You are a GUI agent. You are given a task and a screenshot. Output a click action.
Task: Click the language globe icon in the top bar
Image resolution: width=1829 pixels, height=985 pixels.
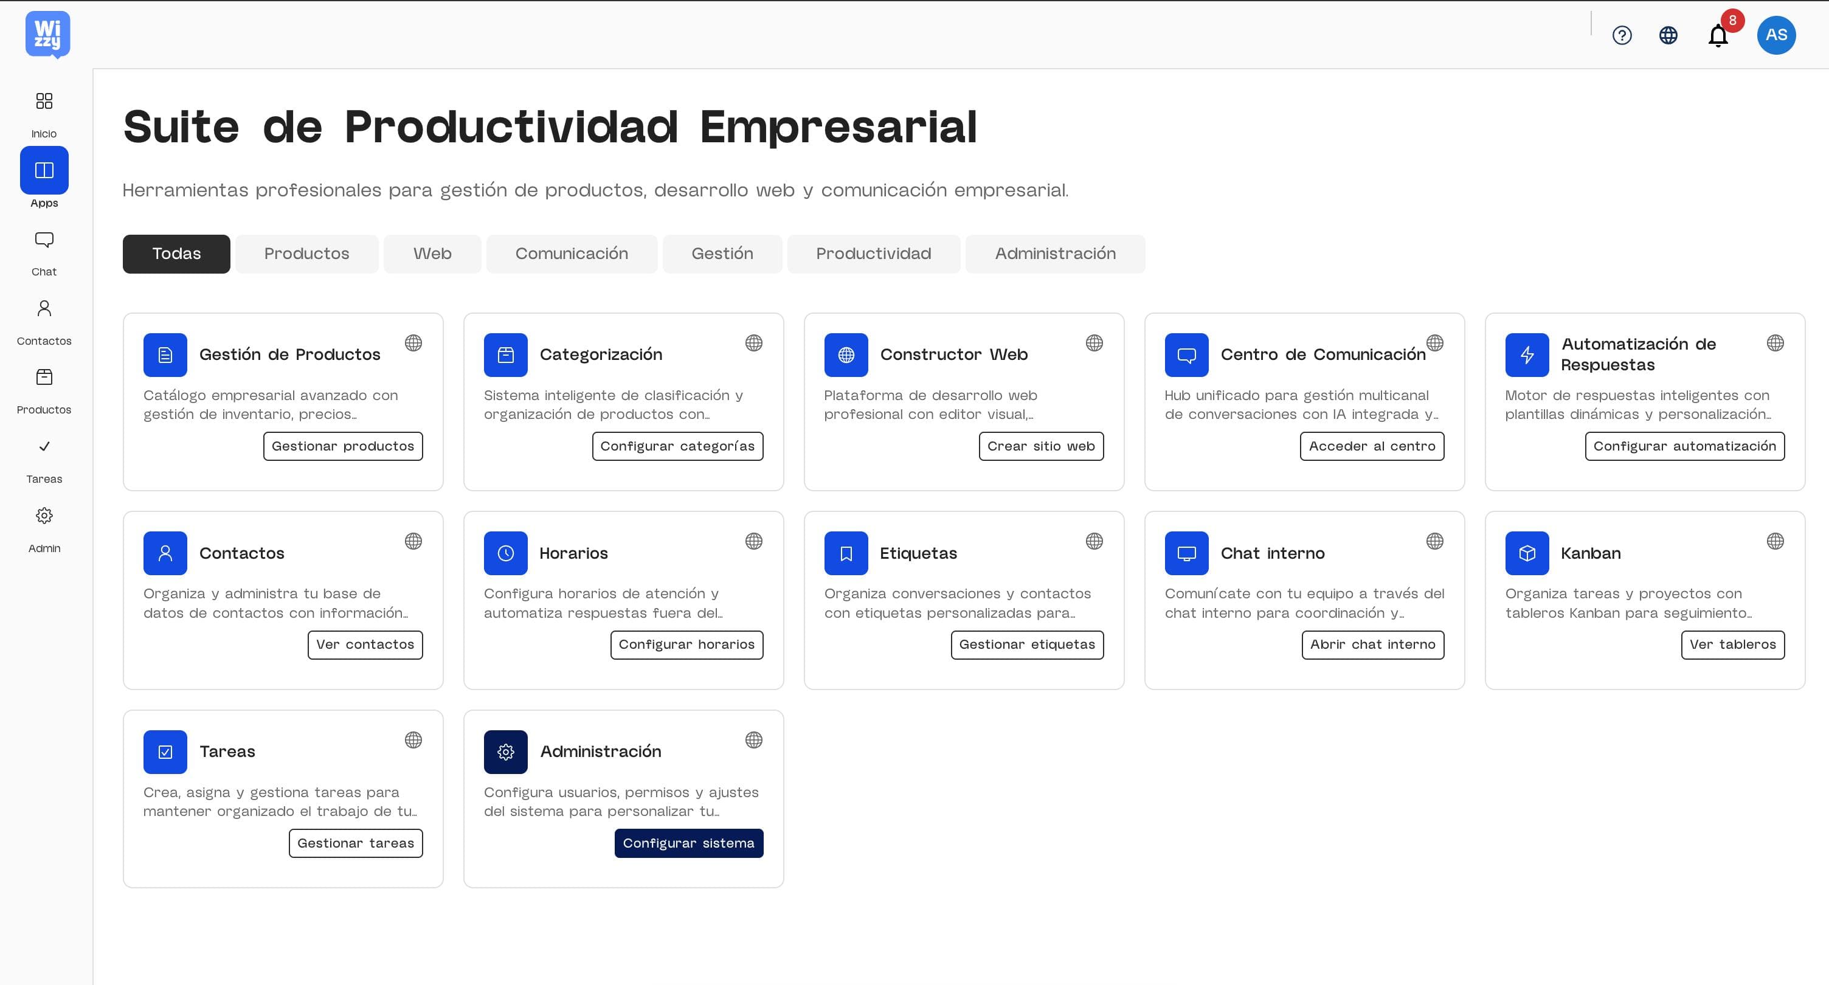pyautogui.click(x=1669, y=35)
